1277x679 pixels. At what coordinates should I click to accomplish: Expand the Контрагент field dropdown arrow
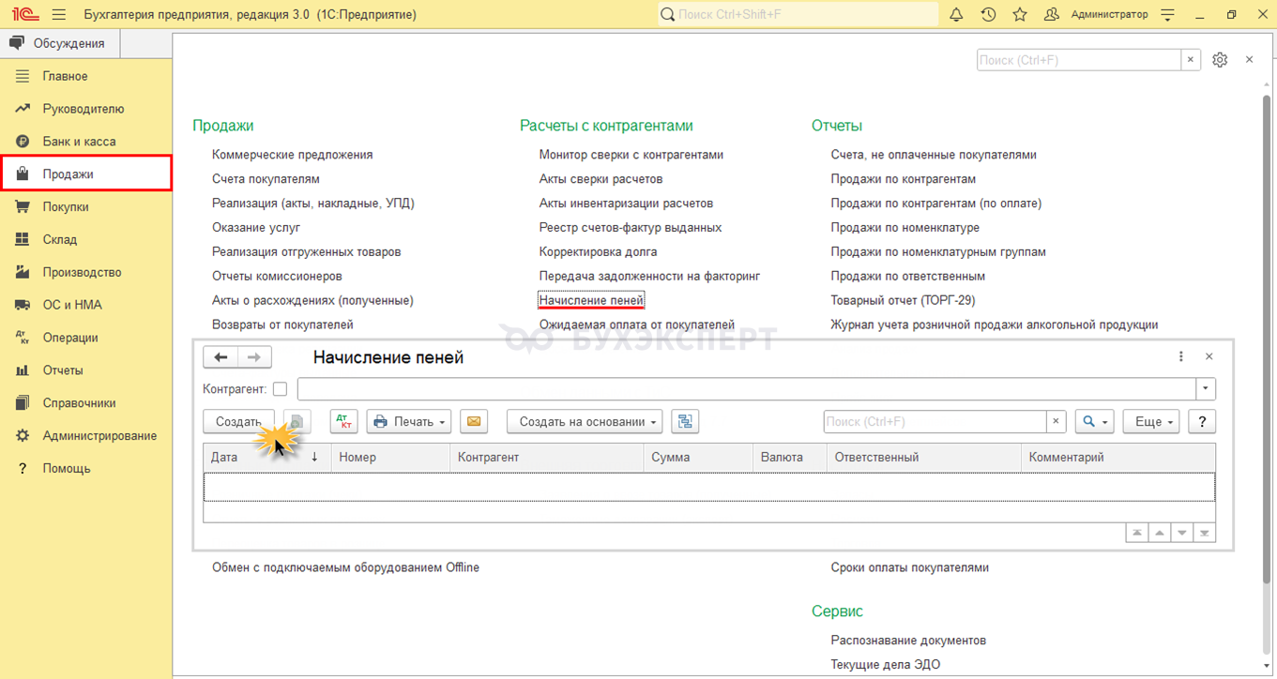tap(1205, 389)
